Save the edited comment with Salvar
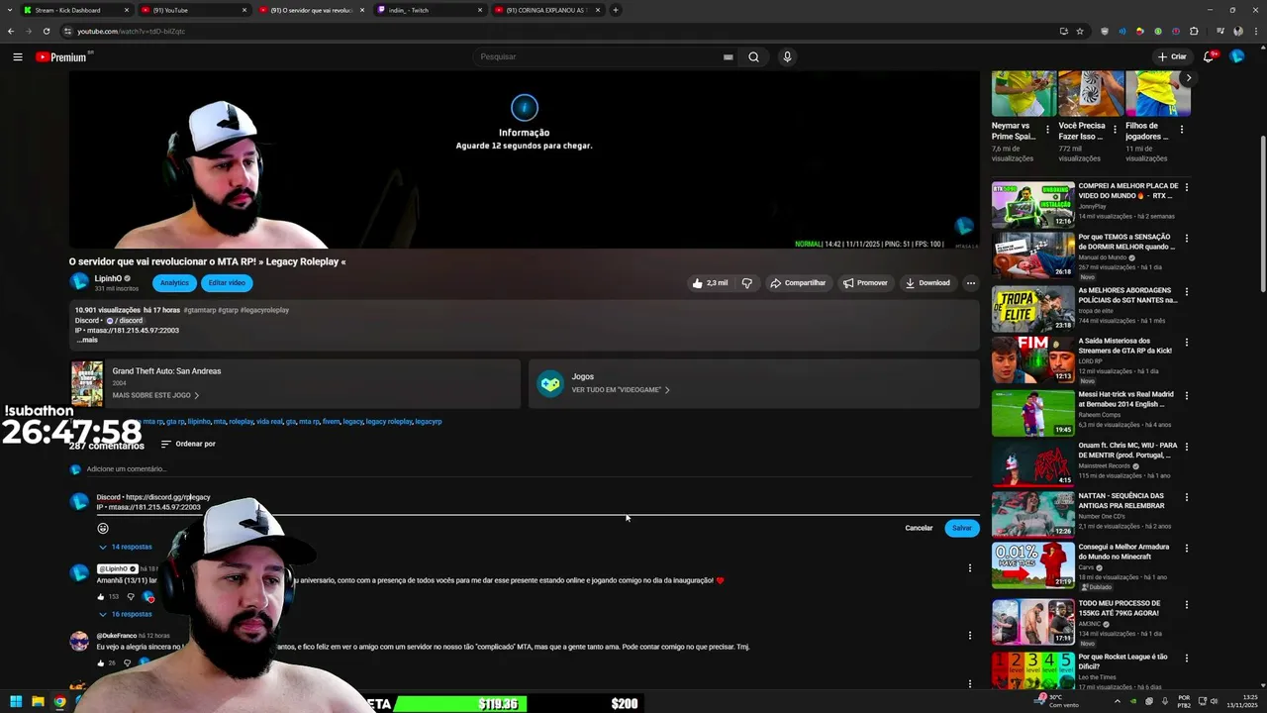The height and width of the screenshot is (713, 1267). [962, 528]
